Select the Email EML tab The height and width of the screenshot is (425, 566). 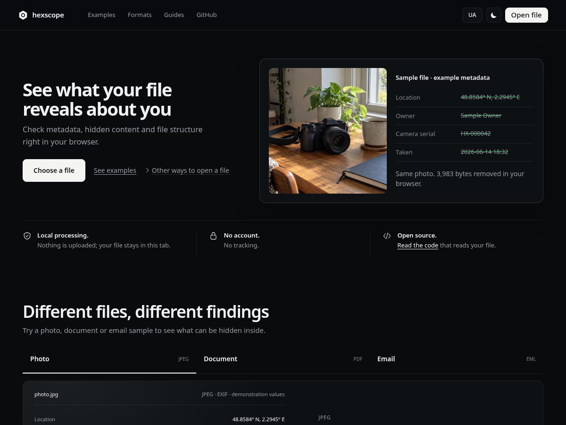click(x=457, y=359)
